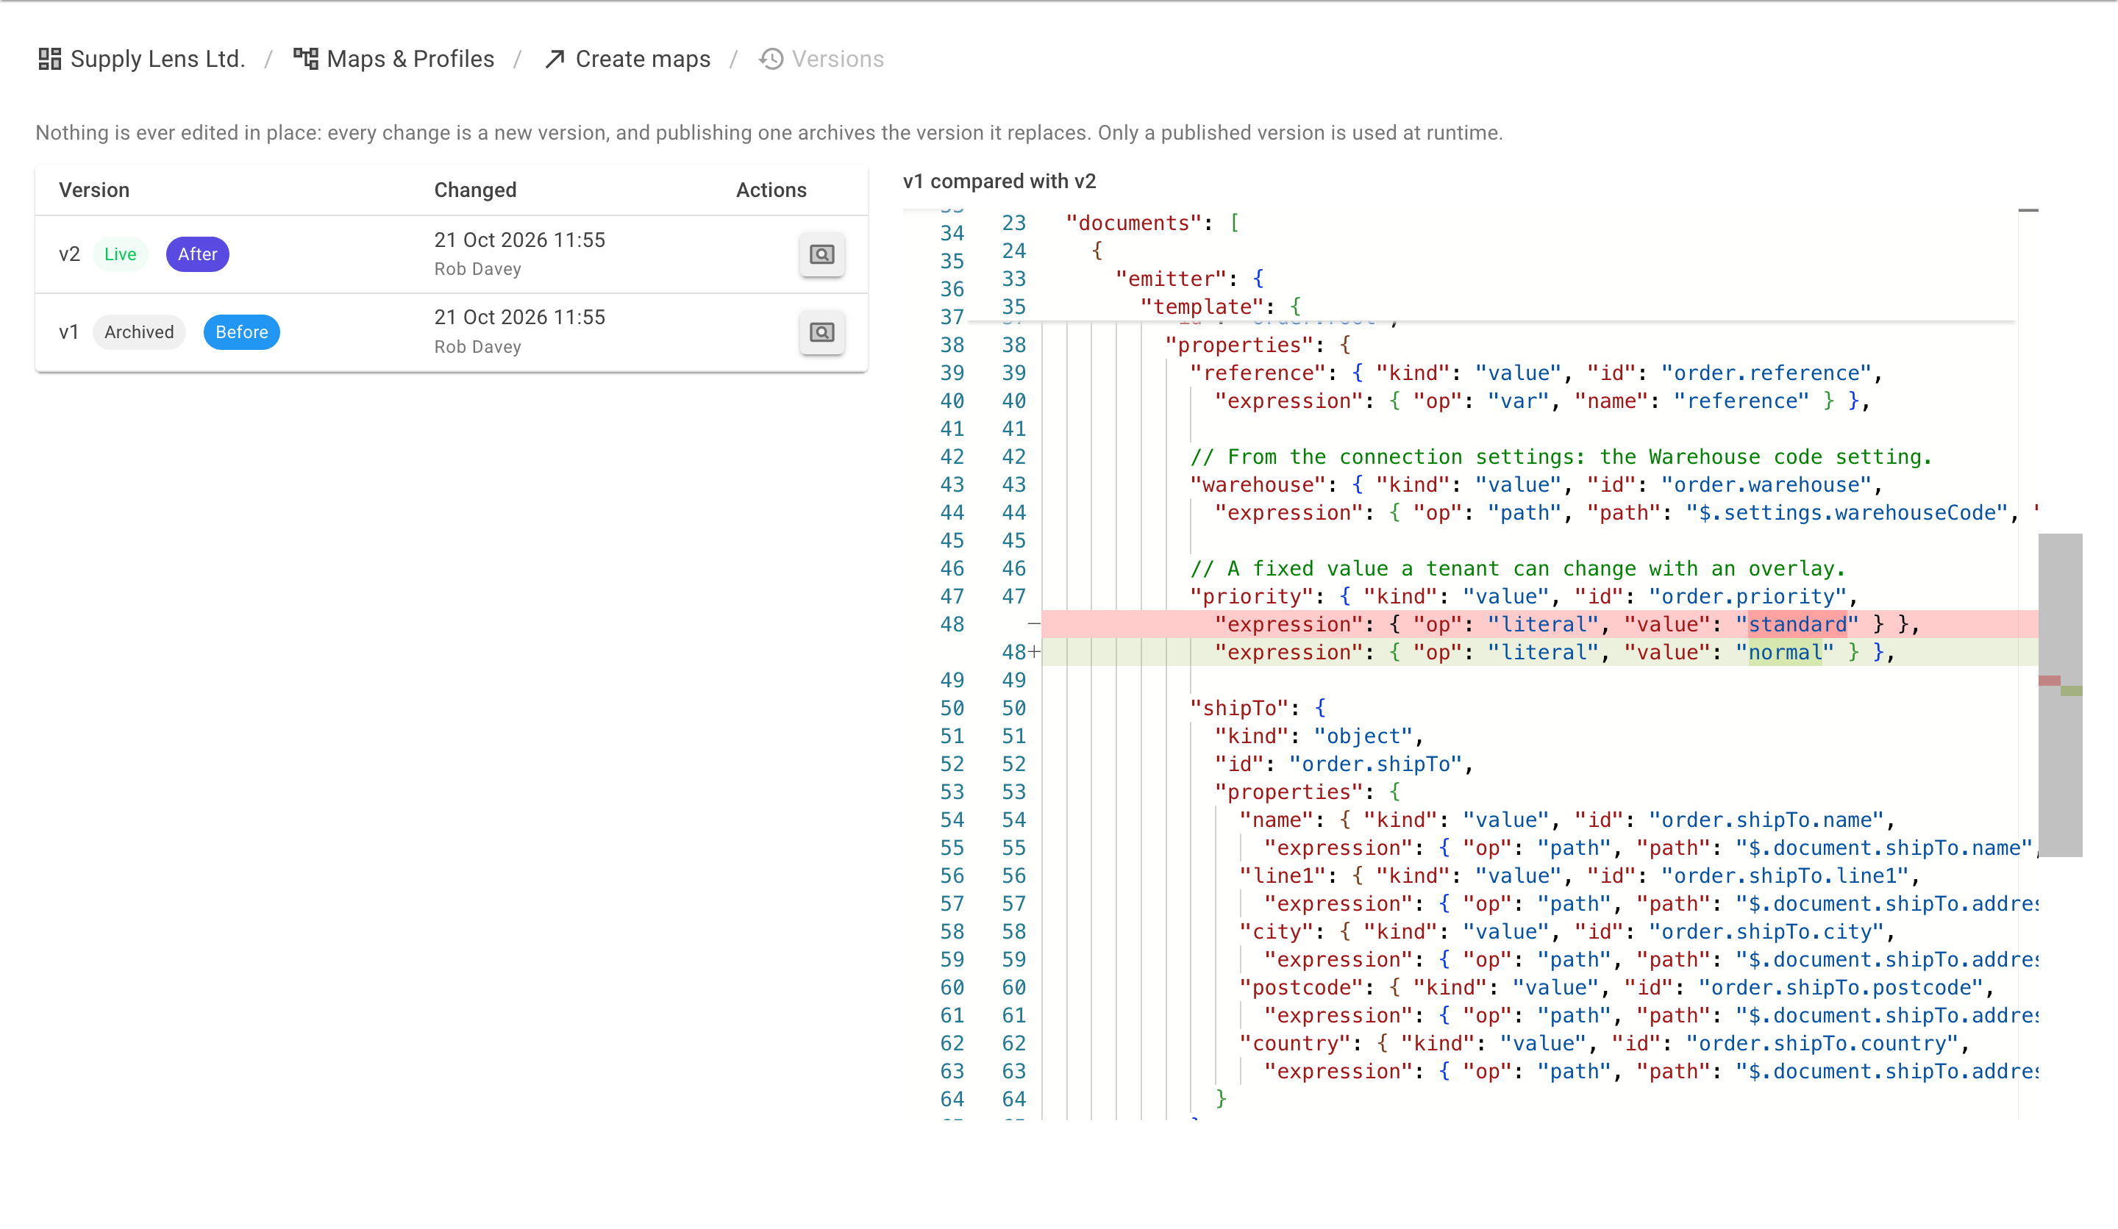
Task: Open the Supply Lens Ltd. breadcrumb link
Action: pos(141,59)
